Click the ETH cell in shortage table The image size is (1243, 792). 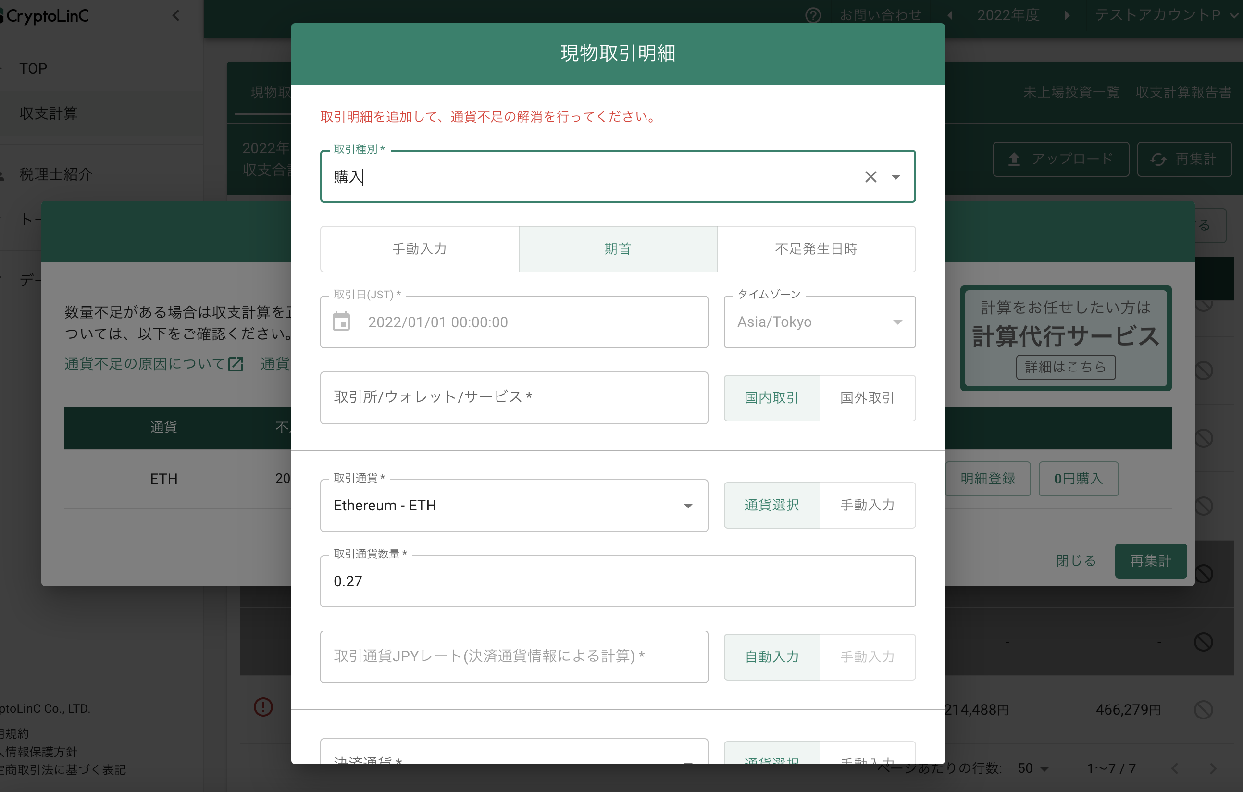[163, 479]
